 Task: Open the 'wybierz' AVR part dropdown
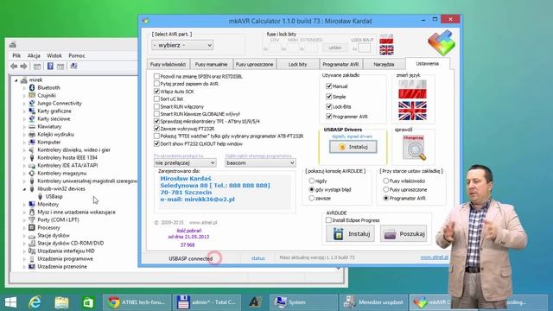pos(182,45)
